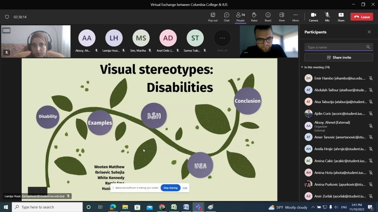Select Emir Hambo's muted mic icon

click(371, 78)
